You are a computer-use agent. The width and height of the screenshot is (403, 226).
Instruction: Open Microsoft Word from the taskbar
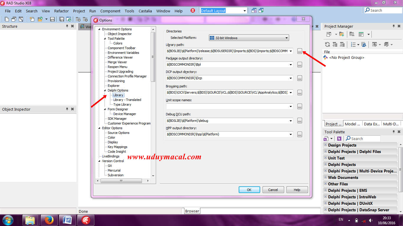(68, 220)
